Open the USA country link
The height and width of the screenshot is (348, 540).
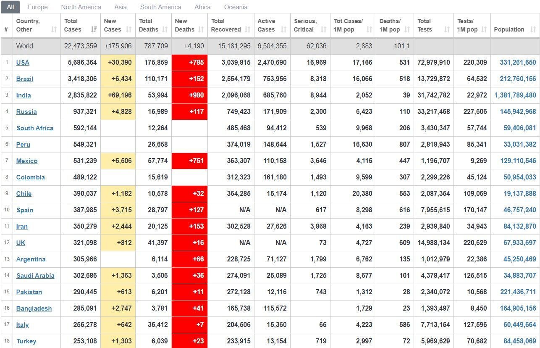click(x=23, y=63)
